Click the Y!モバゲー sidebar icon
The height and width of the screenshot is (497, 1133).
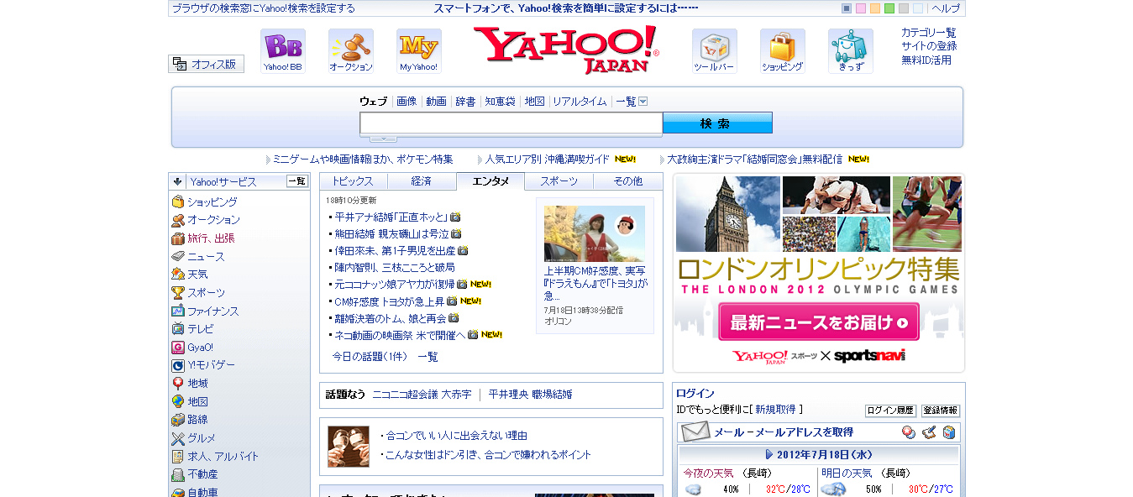(178, 365)
